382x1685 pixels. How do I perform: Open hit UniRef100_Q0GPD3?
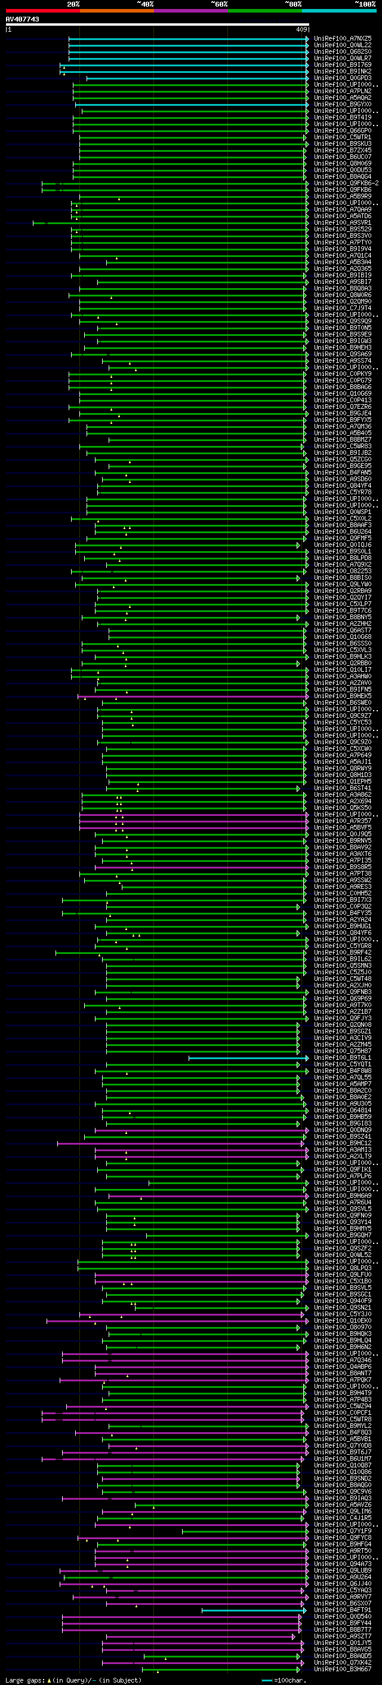click(x=342, y=78)
